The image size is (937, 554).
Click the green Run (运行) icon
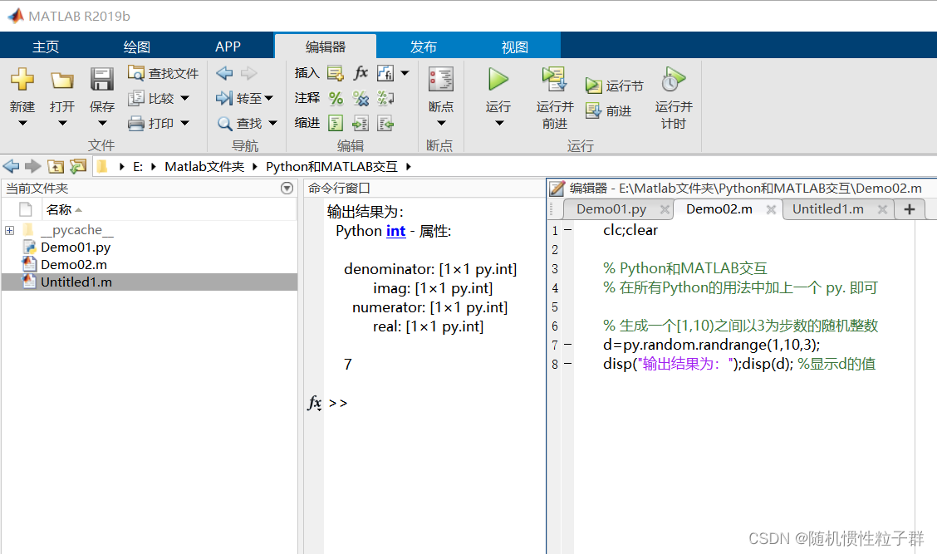498,79
